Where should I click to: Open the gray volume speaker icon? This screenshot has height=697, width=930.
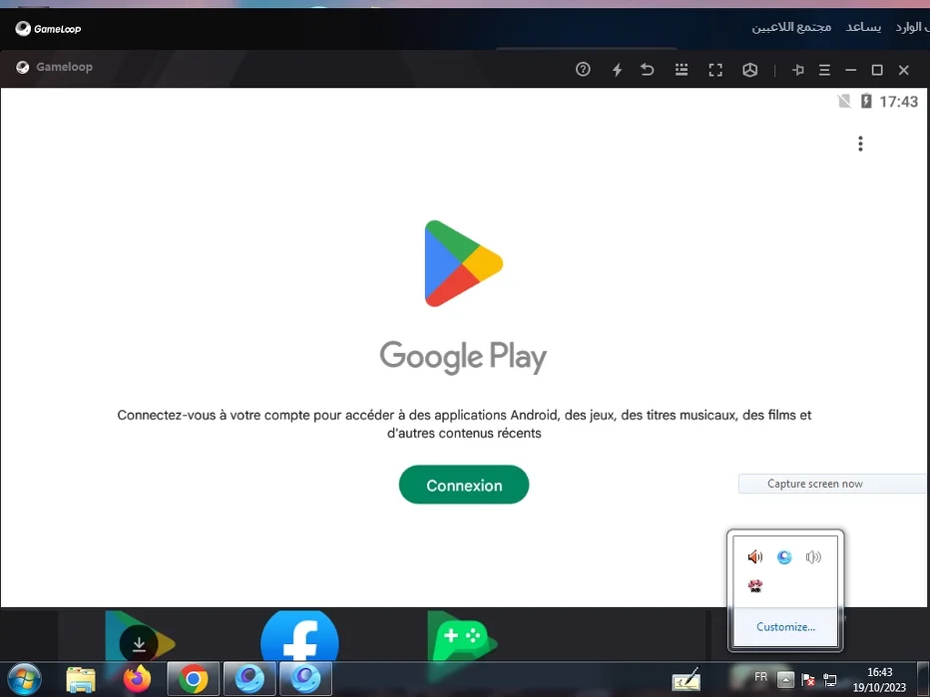(813, 557)
